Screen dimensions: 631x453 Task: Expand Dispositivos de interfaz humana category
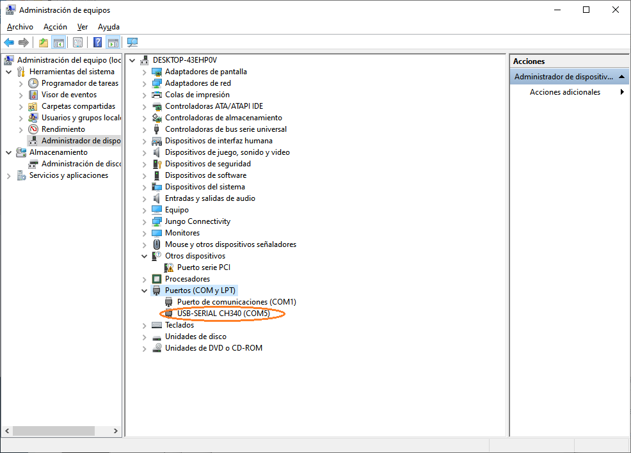[145, 141]
